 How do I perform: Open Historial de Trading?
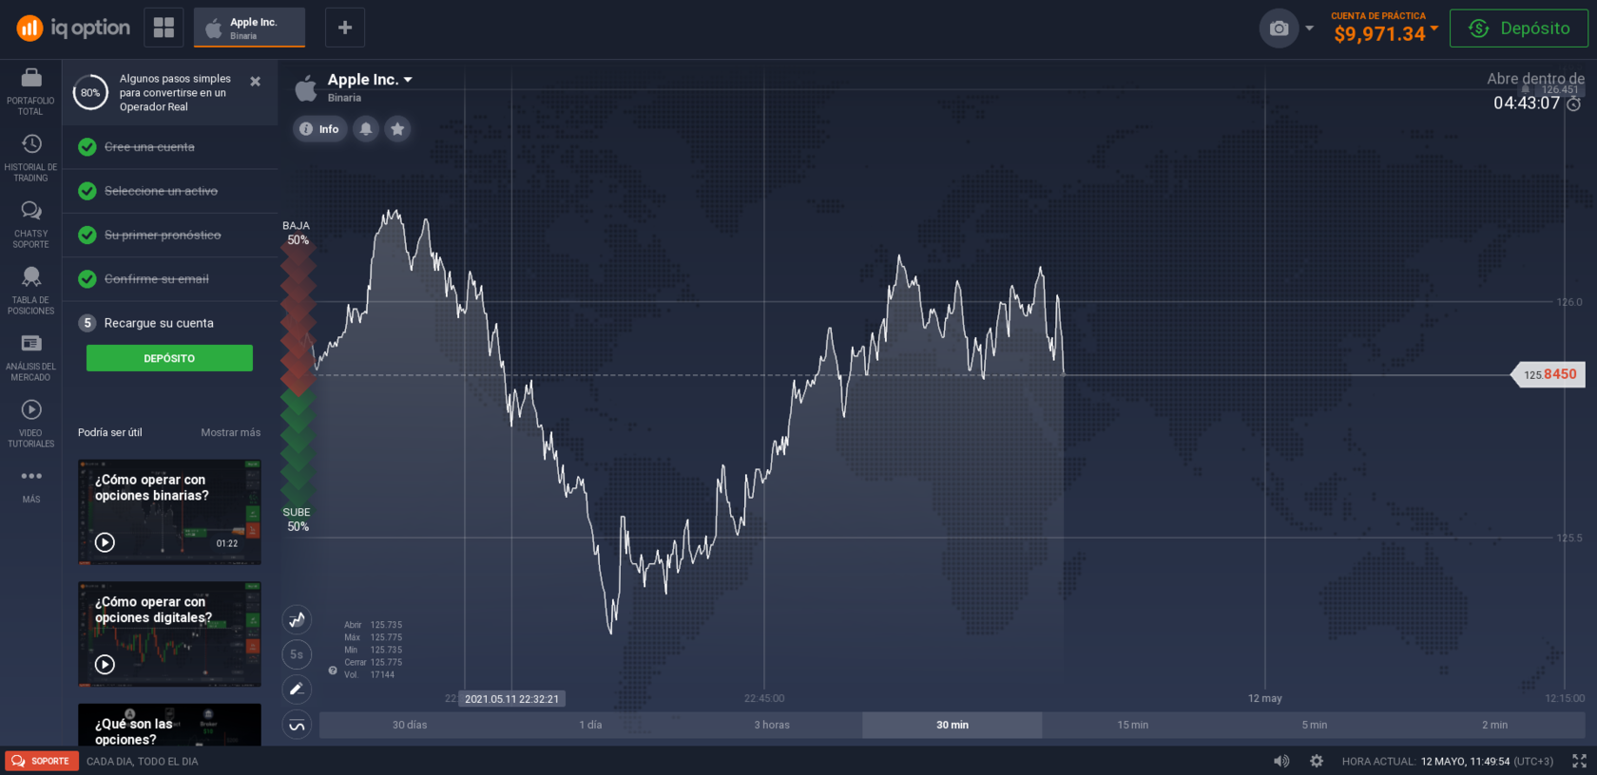(x=30, y=159)
